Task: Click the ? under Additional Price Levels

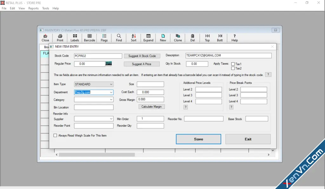Action: 185,107
